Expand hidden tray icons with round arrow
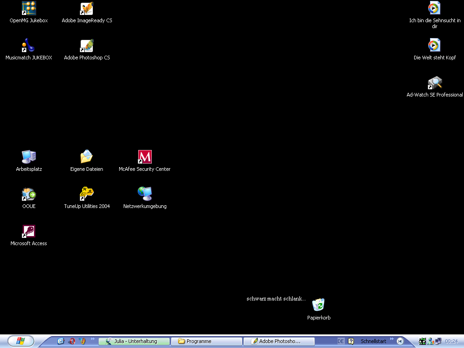Image resolution: width=464 pixels, height=348 pixels. (x=400, y=341)
